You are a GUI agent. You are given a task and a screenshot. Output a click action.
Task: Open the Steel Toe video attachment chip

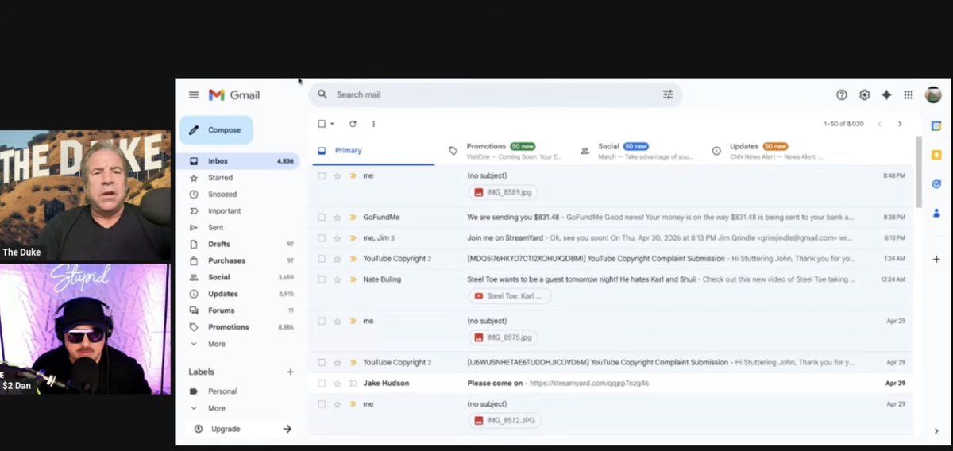[509, 296]
